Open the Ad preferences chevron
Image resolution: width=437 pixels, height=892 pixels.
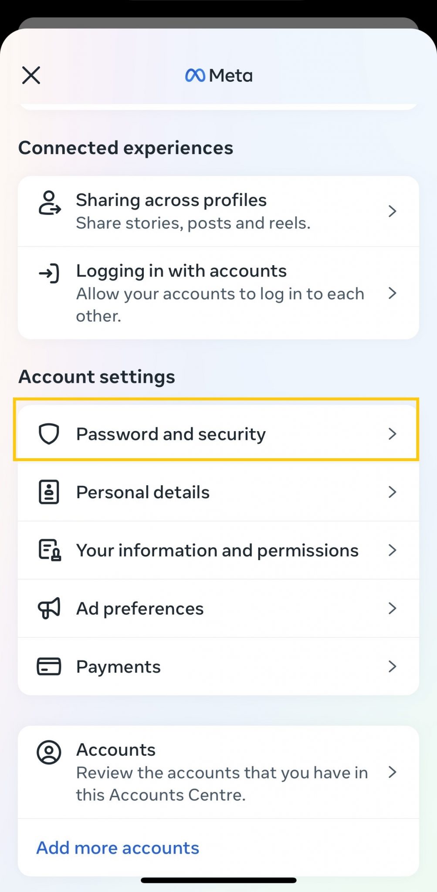[x=393, y=608]
